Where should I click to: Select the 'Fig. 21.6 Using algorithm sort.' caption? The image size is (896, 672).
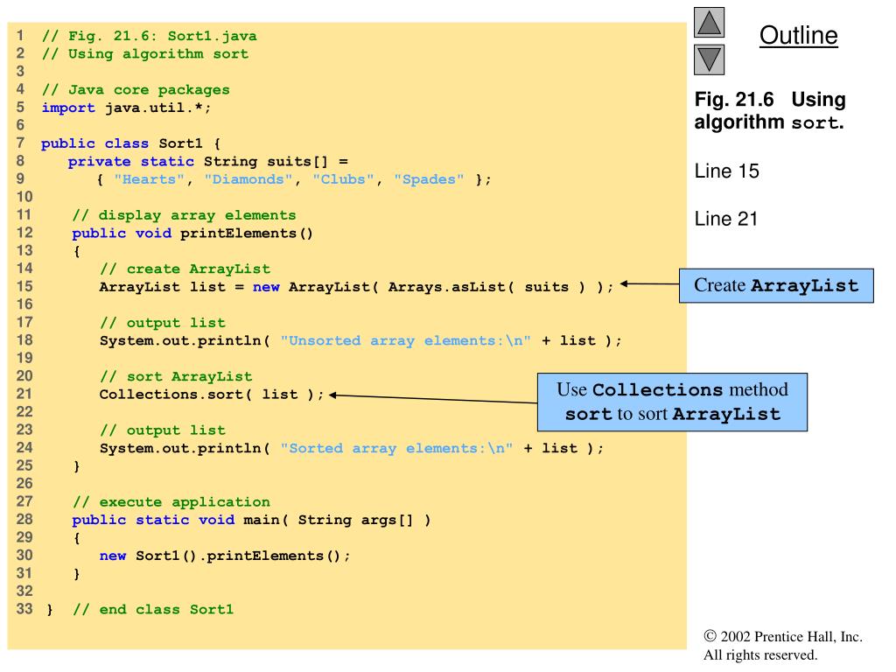[x=769, y=110]
